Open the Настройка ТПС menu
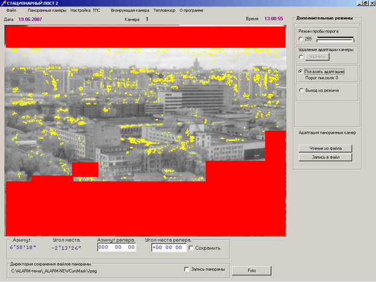 pyautogui.click(x=85, y=11)
